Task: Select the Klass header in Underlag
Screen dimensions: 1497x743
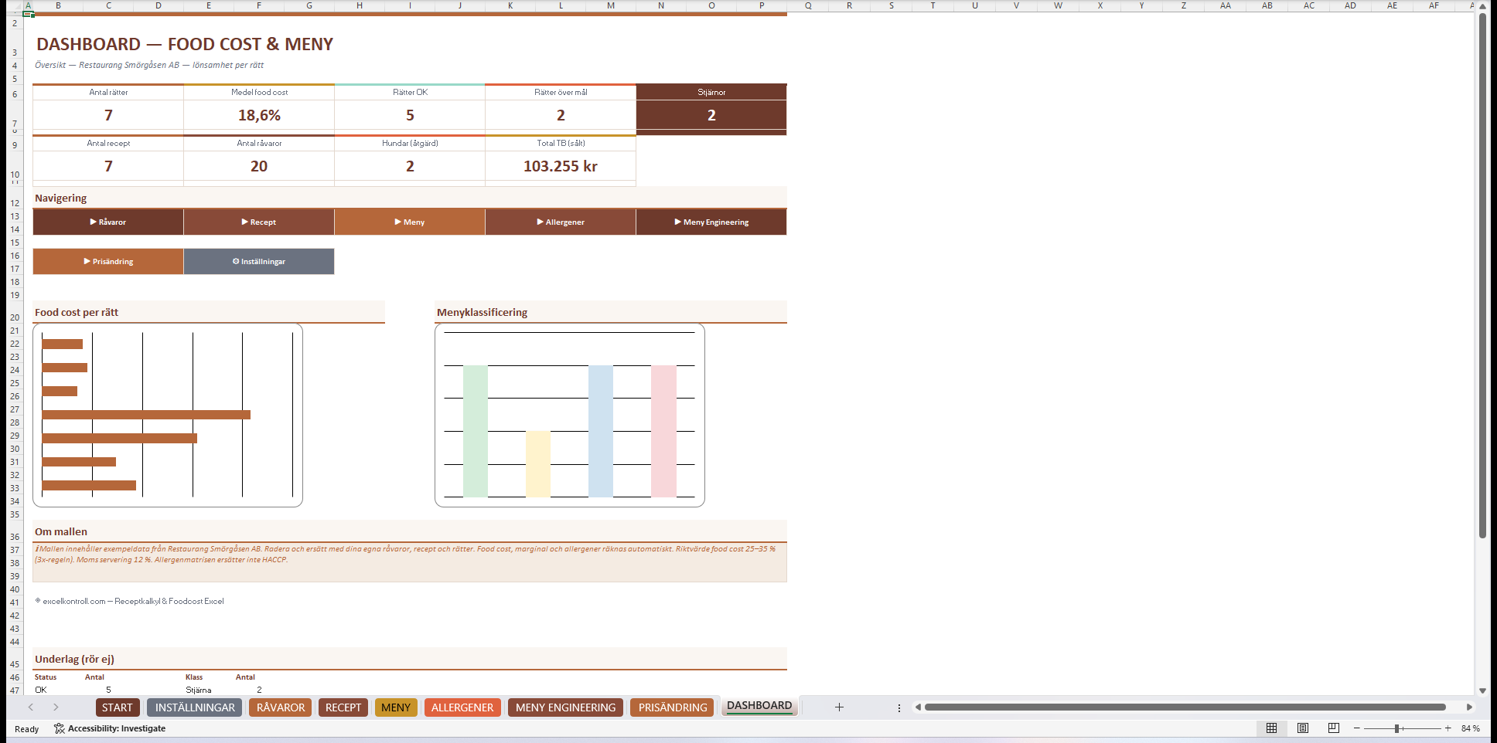Action: (194, 677)
